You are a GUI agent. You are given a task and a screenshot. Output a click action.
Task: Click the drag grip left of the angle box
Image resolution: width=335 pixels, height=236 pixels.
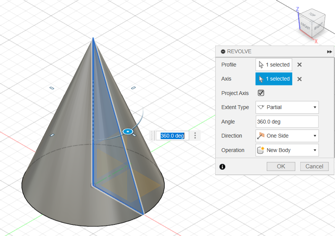click(x=152, y=136)
